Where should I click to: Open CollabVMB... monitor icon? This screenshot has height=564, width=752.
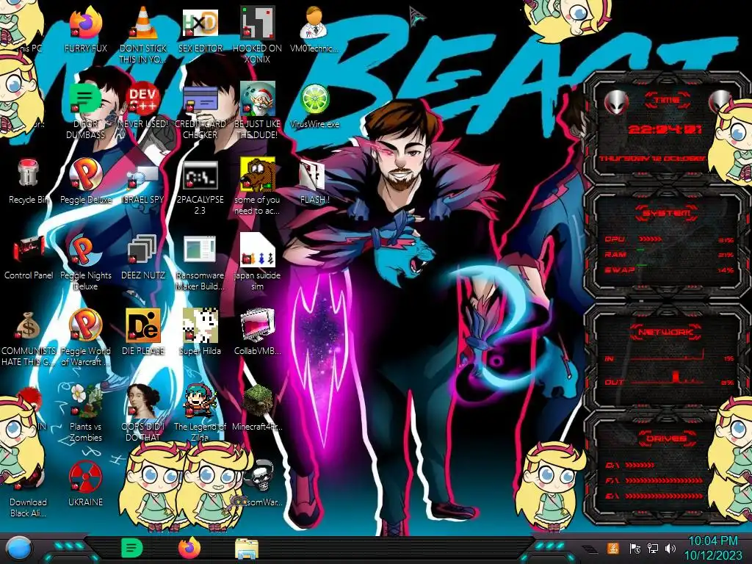(257, 325)
